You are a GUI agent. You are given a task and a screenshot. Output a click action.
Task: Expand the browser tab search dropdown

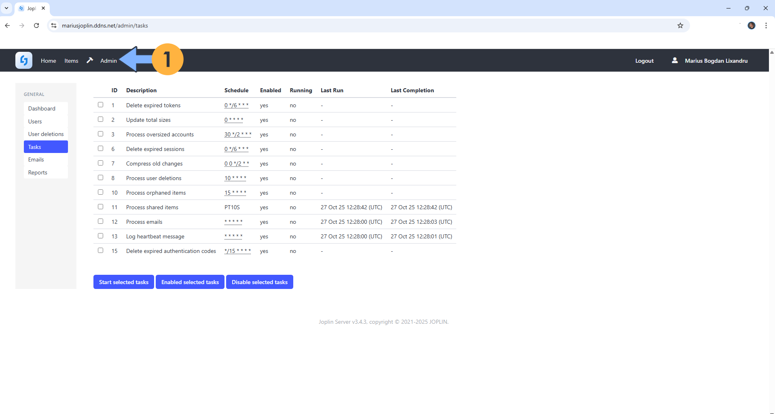[x=6, y=8]
